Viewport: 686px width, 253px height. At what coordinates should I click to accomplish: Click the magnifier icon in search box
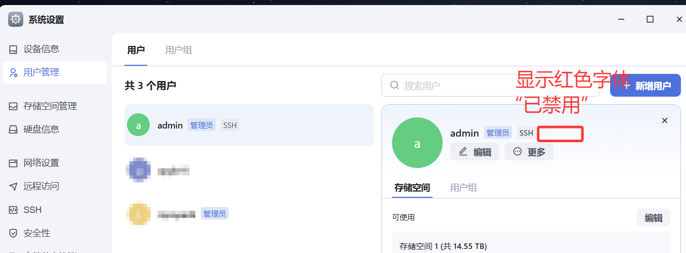coord(395,86)
